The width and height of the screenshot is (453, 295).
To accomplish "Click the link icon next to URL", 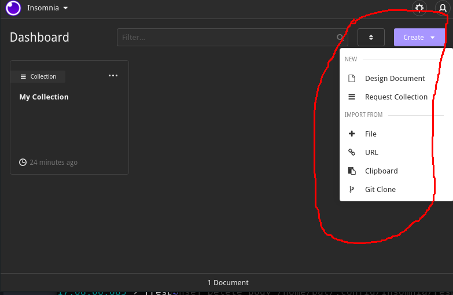I will tap(352, 152).
